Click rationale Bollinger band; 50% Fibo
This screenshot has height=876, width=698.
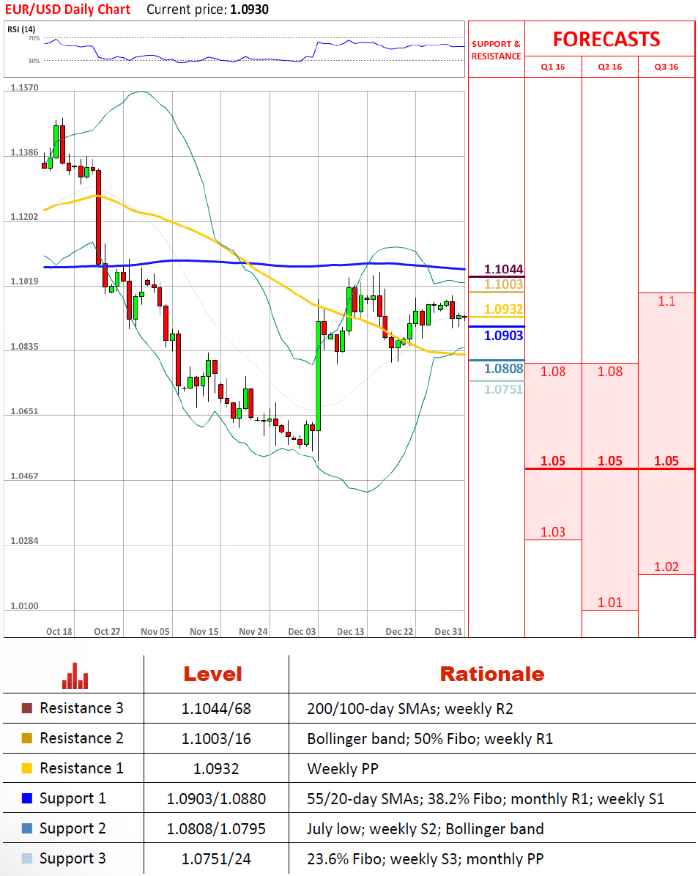coord(430,739)
